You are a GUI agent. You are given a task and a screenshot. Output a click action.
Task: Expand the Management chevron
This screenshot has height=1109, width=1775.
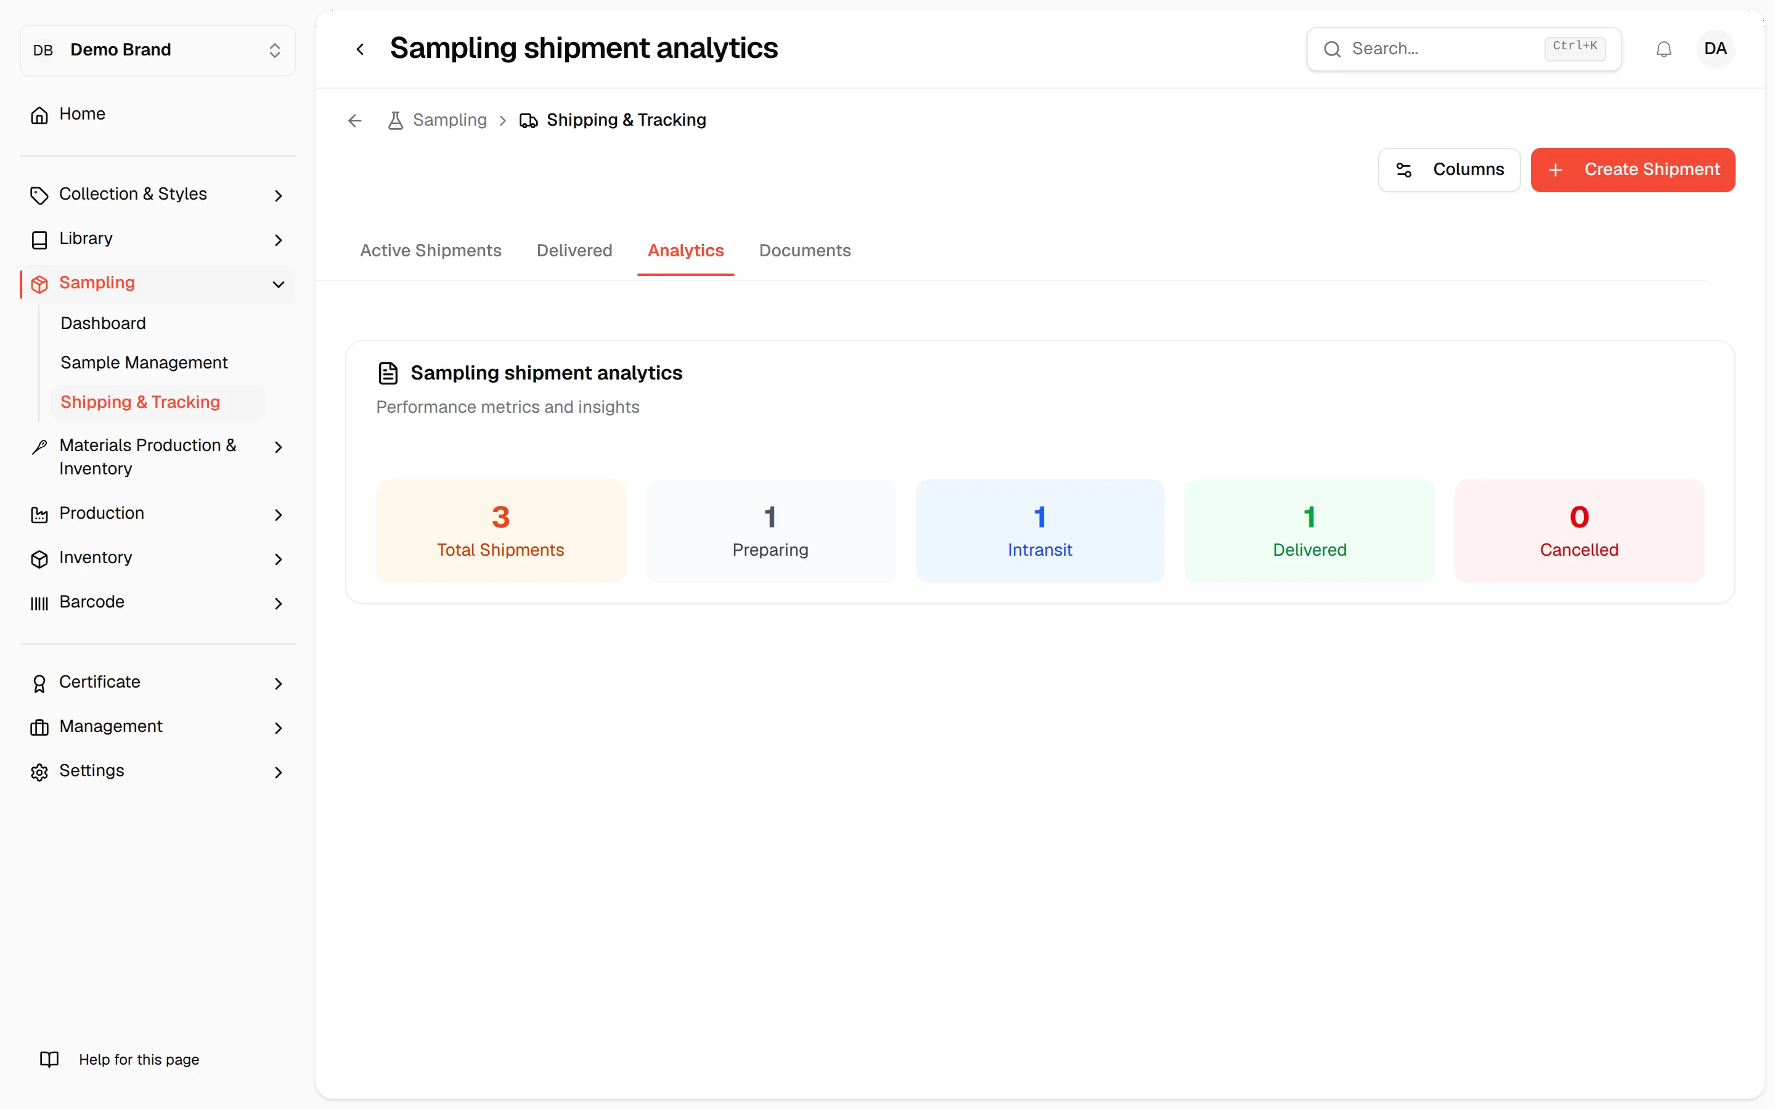click(x=278, y=728)
